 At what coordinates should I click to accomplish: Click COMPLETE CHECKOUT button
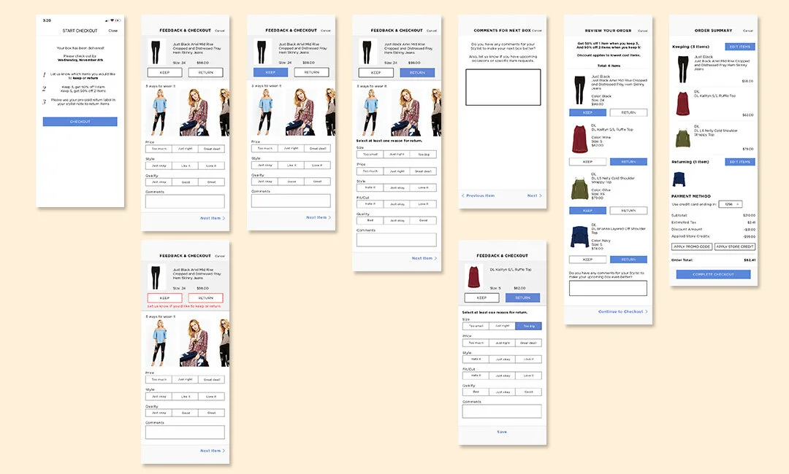714,274
